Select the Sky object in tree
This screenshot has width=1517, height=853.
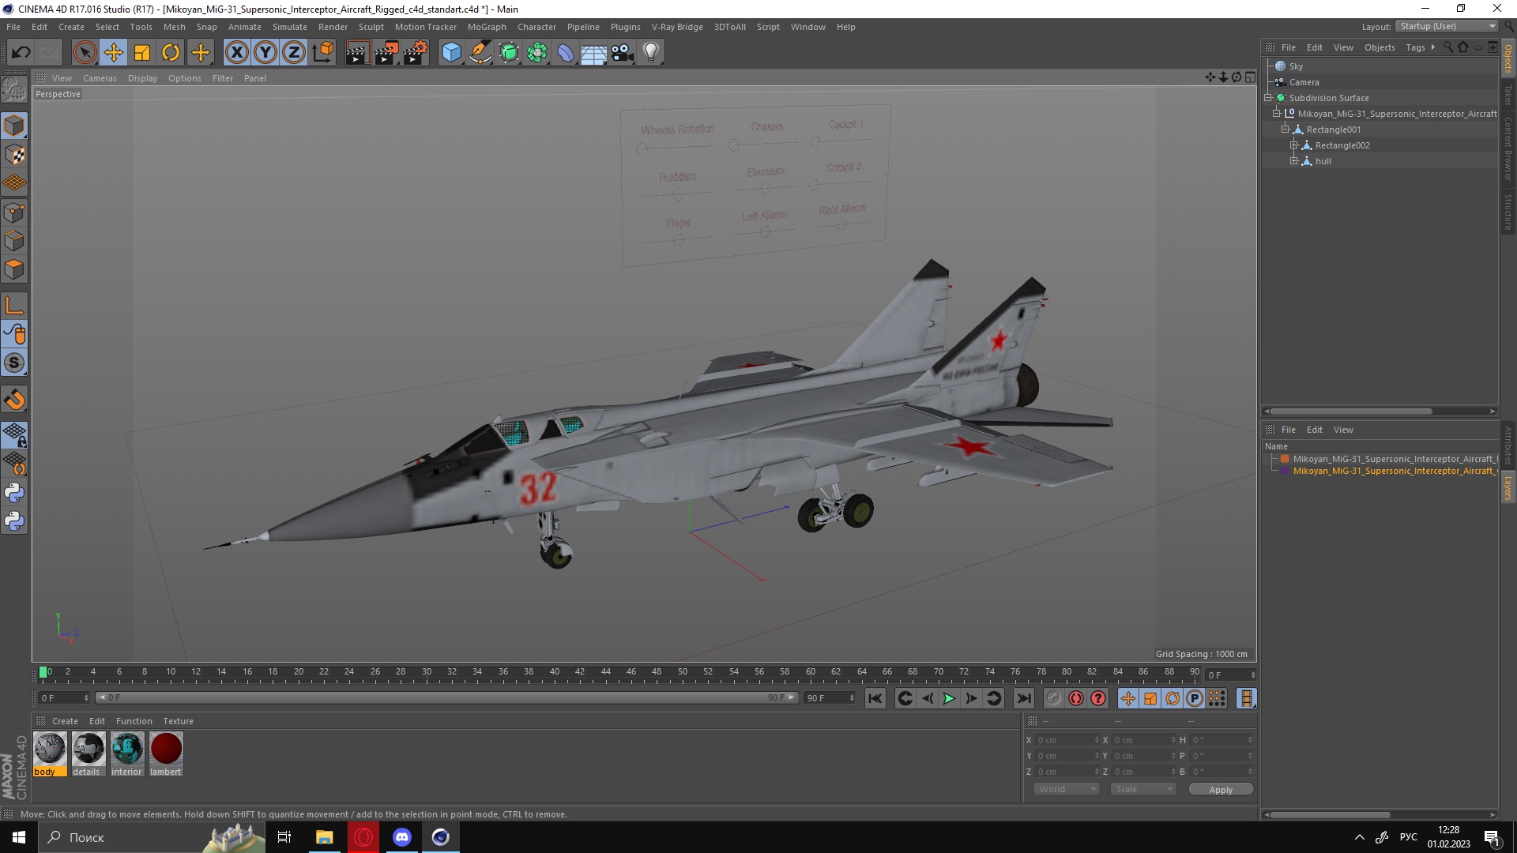click(x=1296, y=66)
